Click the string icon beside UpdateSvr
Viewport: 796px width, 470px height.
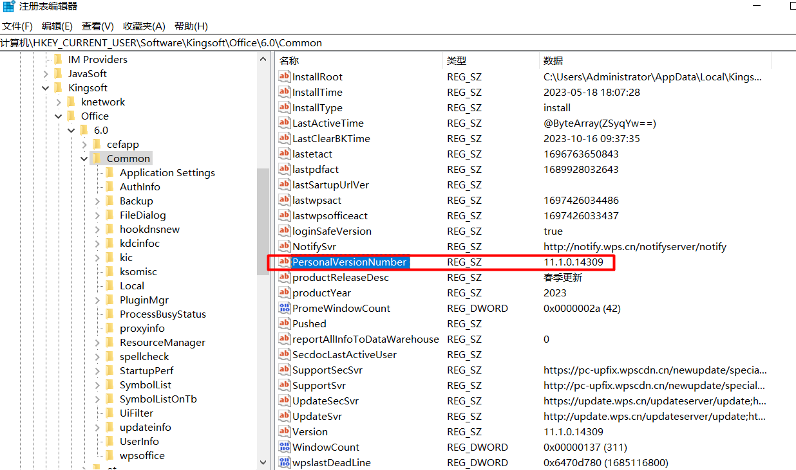284,416
